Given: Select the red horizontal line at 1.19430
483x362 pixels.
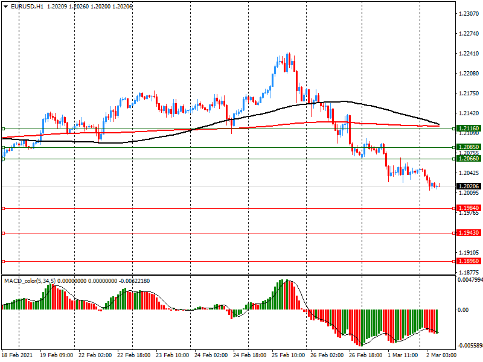Looking at the screenshot, I should [228, 233].
